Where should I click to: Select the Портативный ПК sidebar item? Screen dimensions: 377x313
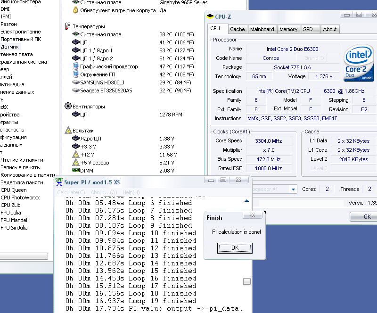pos(21,39)
